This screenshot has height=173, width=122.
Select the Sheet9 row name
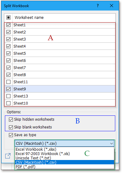20,89
